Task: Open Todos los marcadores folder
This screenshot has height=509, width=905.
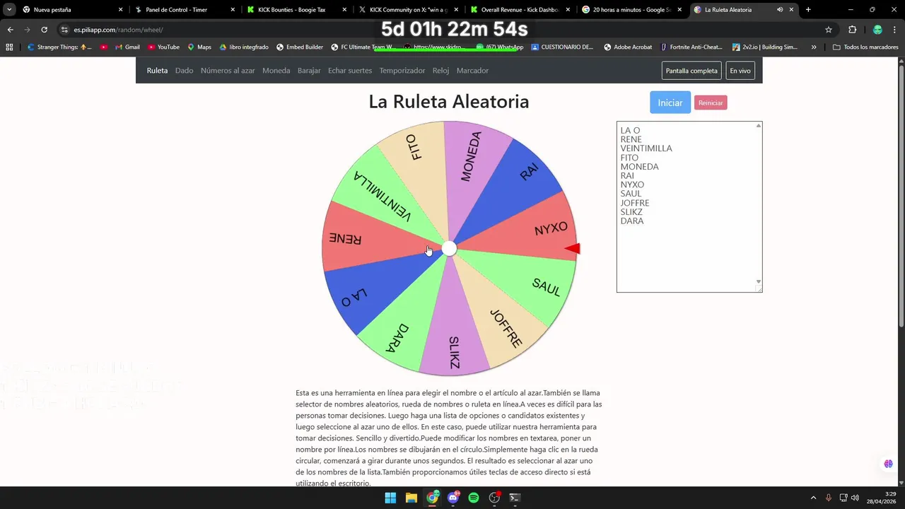Action: point(865,47)
